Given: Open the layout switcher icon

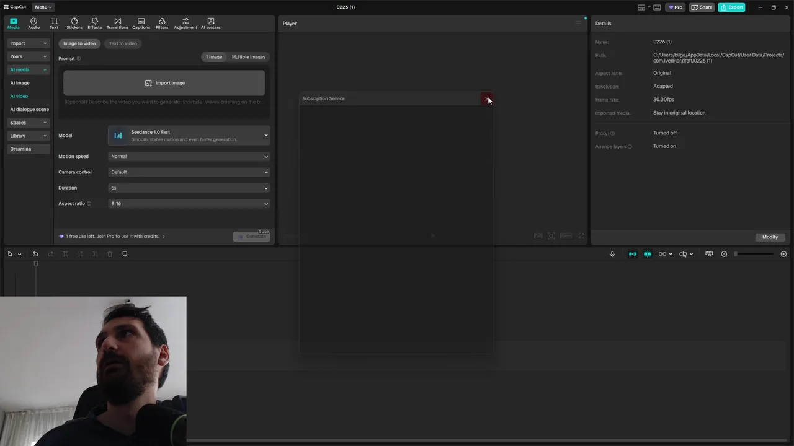Looking at the screenshot, I should pyautogui.click(x=641, y=7).
